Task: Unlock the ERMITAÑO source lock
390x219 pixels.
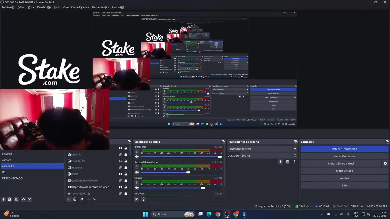Action: [126, 161]
